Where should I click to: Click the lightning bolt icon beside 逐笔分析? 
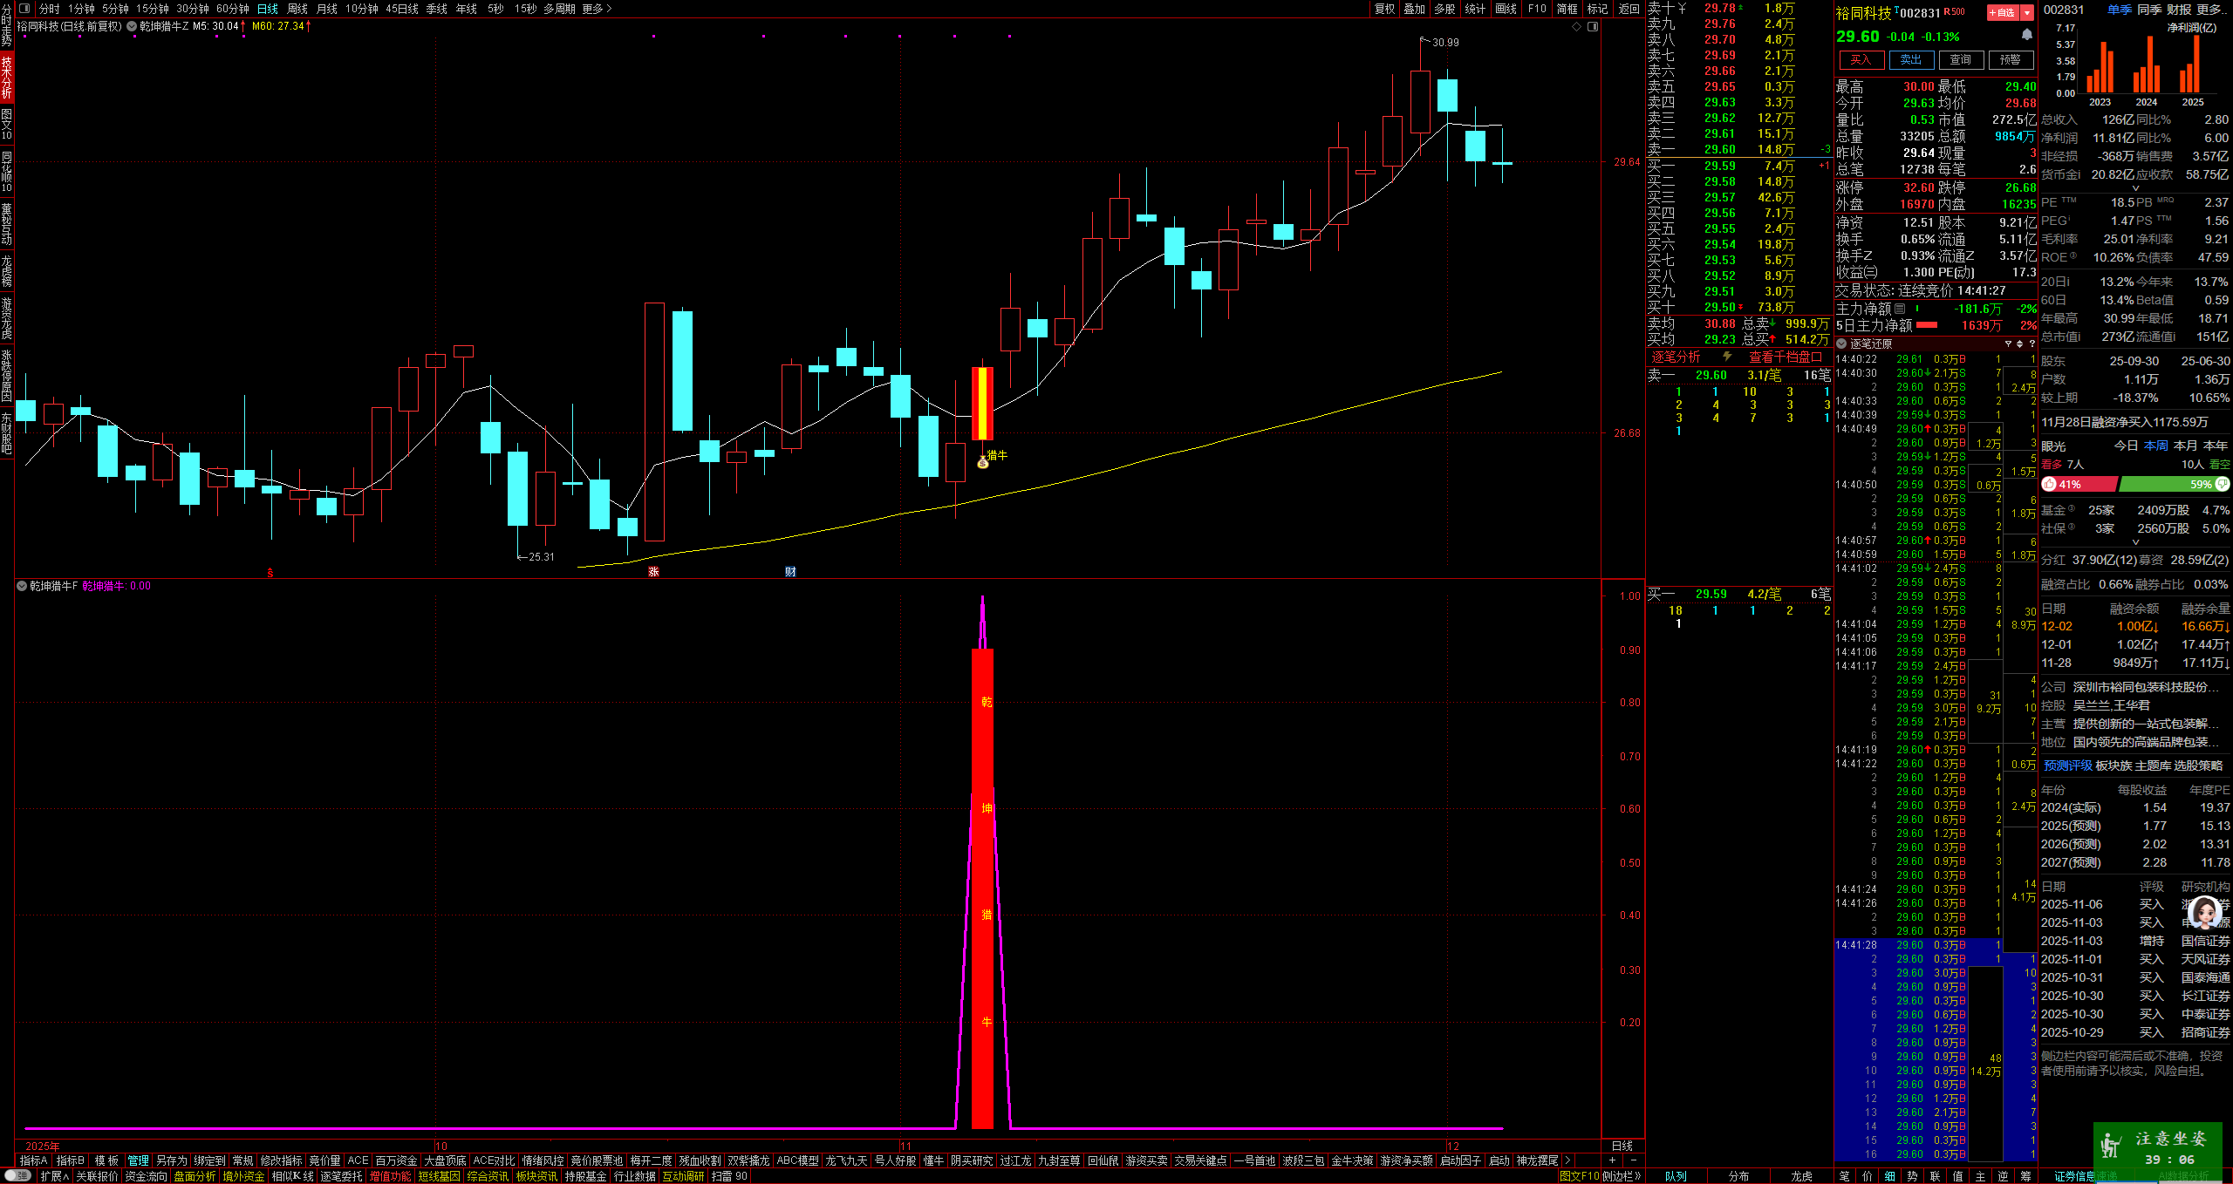(x=1726, y=357)
